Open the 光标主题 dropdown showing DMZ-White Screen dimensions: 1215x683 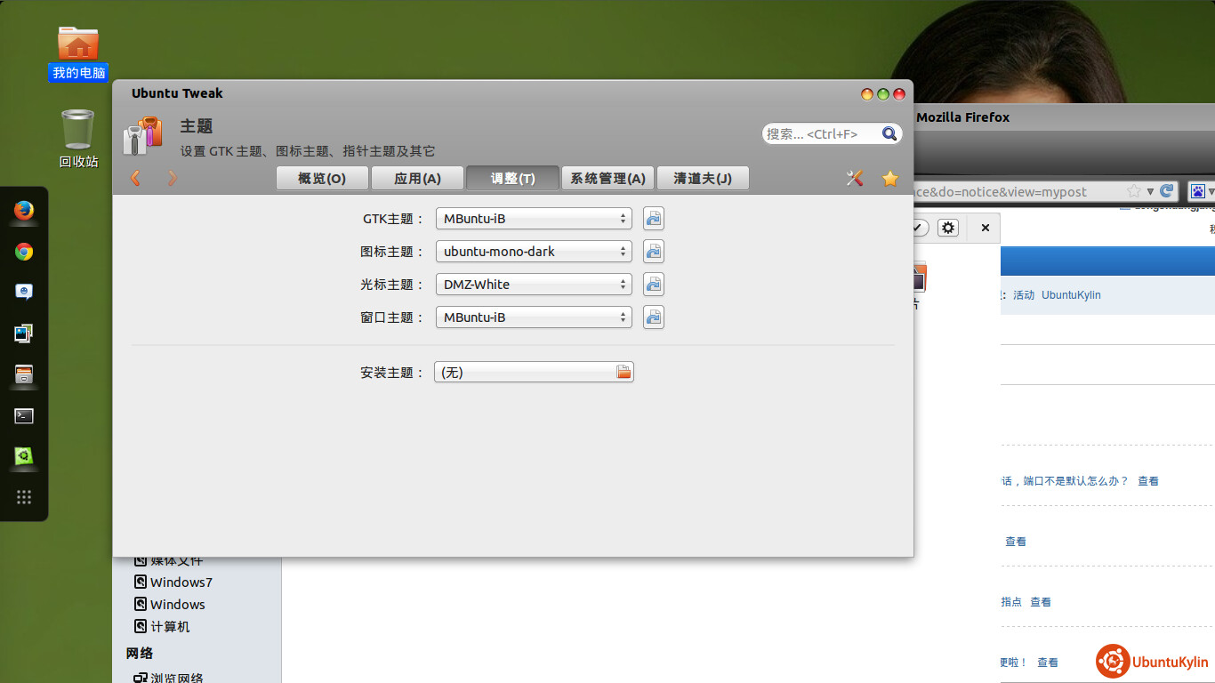[534, 285]
